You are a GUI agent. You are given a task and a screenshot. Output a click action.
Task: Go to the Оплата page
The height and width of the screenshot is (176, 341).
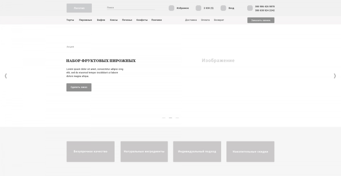click(x=205, y=20)
